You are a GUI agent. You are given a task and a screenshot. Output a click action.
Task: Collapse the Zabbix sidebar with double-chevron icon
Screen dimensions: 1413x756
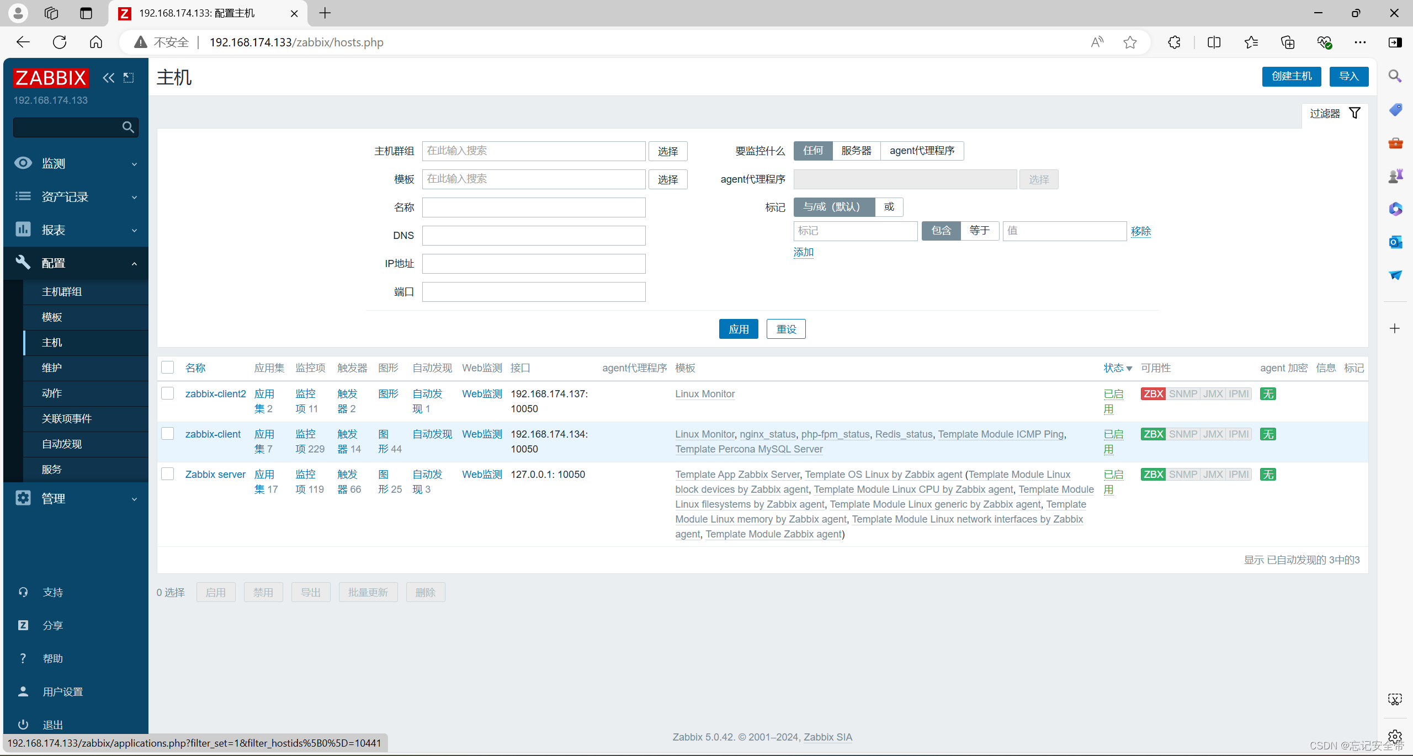coord(109,78)
